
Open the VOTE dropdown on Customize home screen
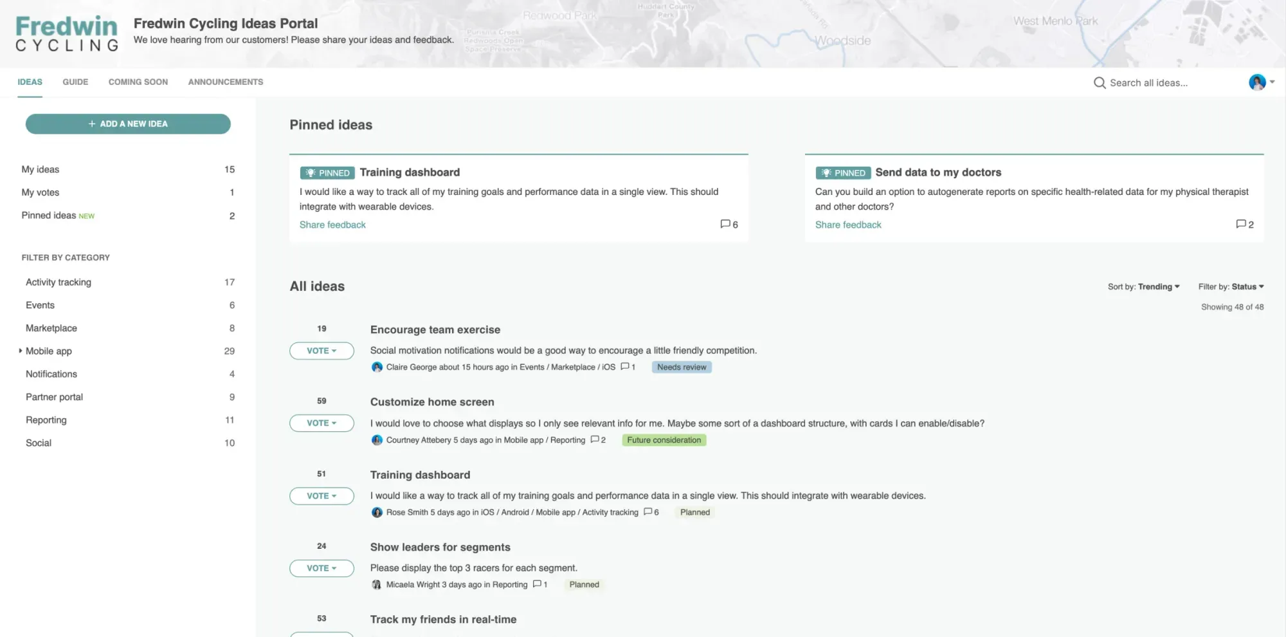[321, 423]
